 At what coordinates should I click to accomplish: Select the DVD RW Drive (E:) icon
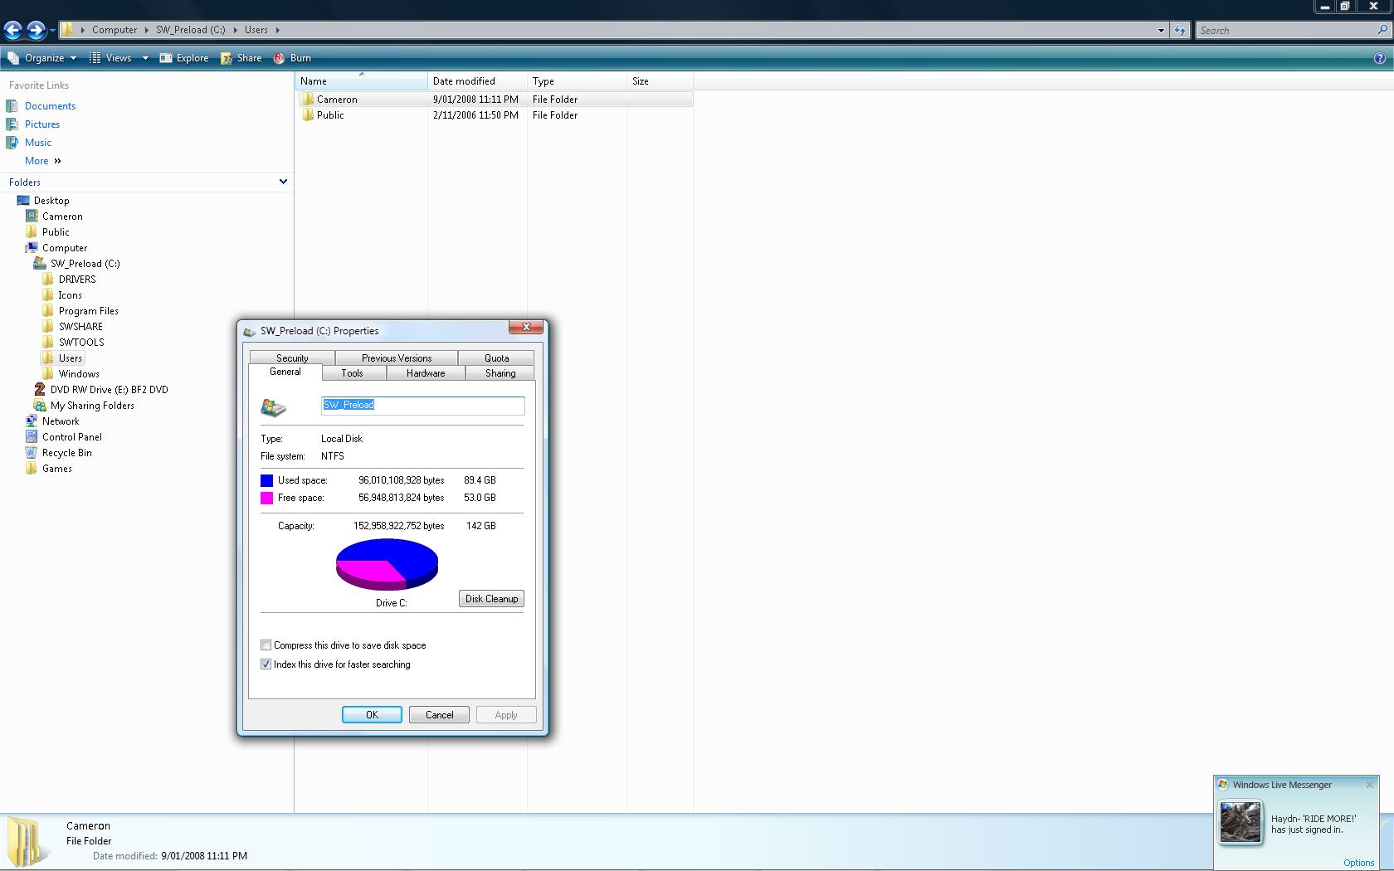[x=39, y=390]
